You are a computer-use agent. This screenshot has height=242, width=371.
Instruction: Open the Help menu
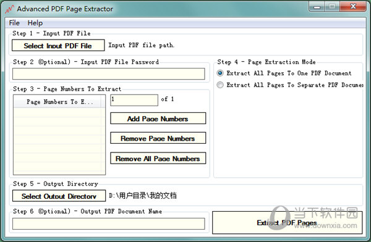click(35, 23)
